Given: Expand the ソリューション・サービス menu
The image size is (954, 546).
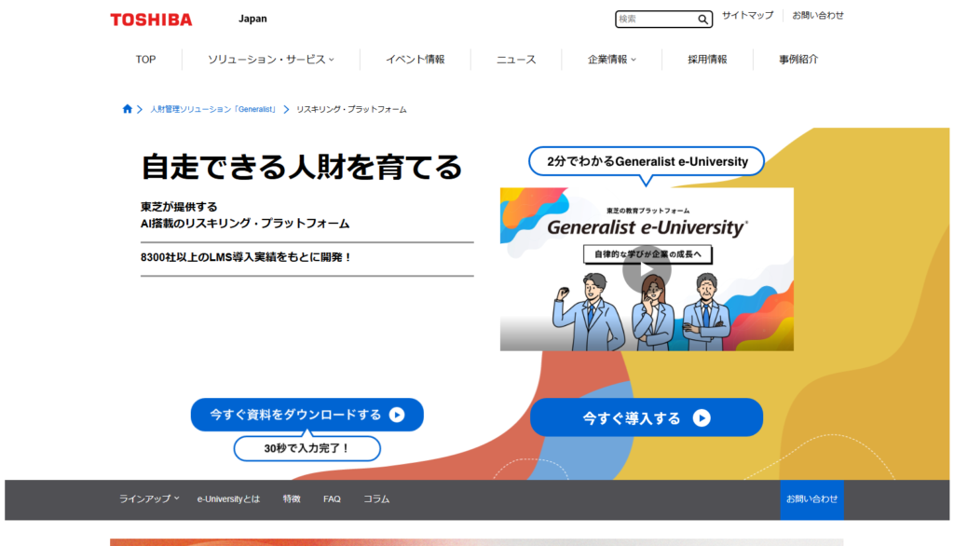Looking at the screenshot, I should 271,59.
